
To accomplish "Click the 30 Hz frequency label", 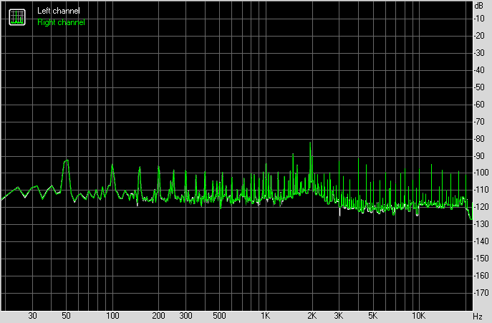I will (x=33, y=316).
